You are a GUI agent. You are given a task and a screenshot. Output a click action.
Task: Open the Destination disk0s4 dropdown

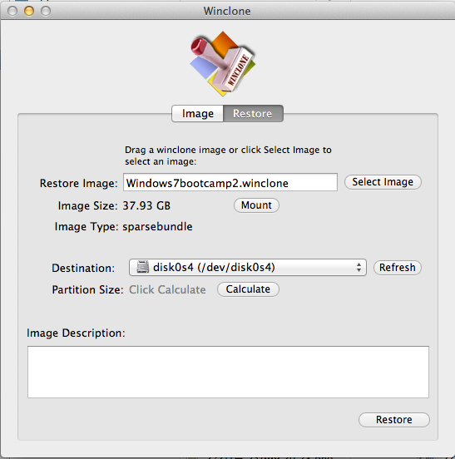click(247, 267)
